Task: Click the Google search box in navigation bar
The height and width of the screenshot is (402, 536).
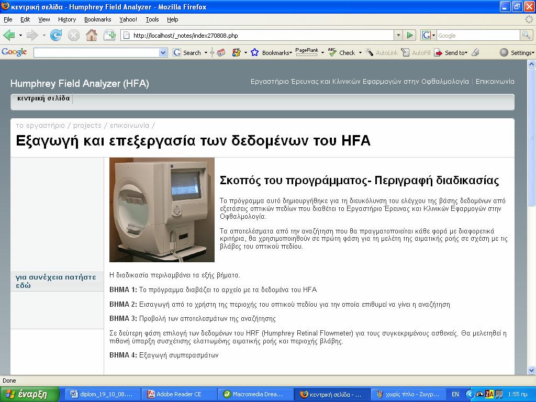Action: [478, 35]
